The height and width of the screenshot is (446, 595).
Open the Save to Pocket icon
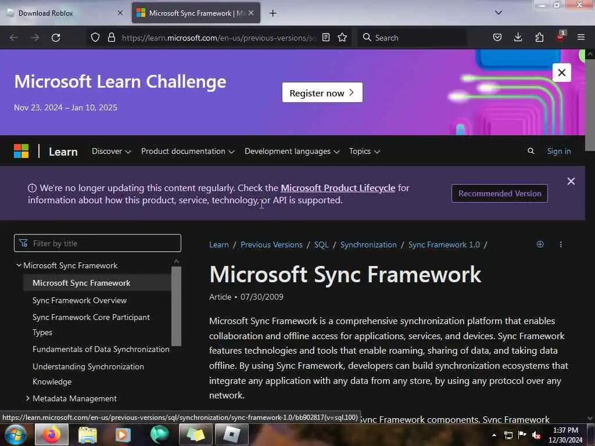497,37
